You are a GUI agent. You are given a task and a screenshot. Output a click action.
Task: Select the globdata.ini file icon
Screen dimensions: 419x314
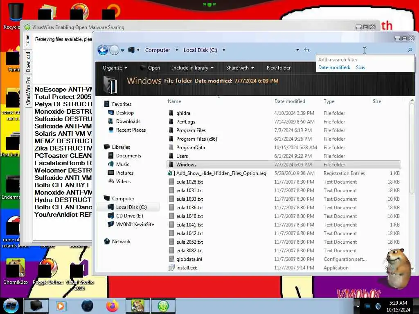click(171, 259)
